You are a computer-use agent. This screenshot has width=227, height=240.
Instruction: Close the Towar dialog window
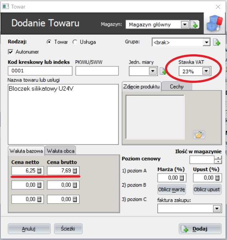pos(218,7)
